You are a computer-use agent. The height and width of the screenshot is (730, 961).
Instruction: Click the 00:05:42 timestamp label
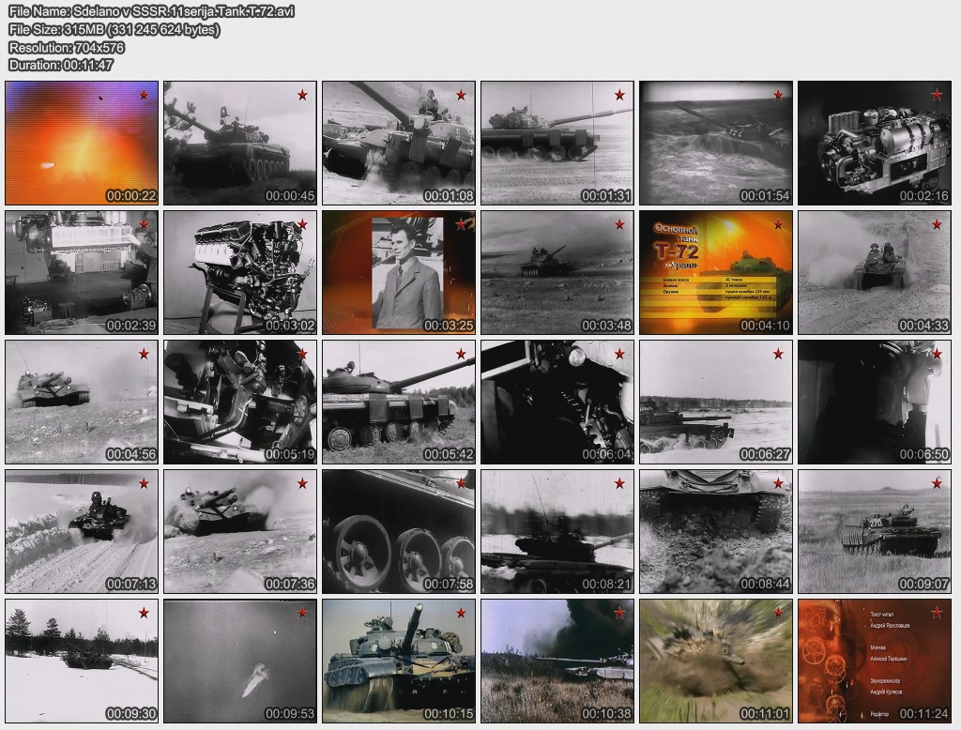tap(448, 454)
